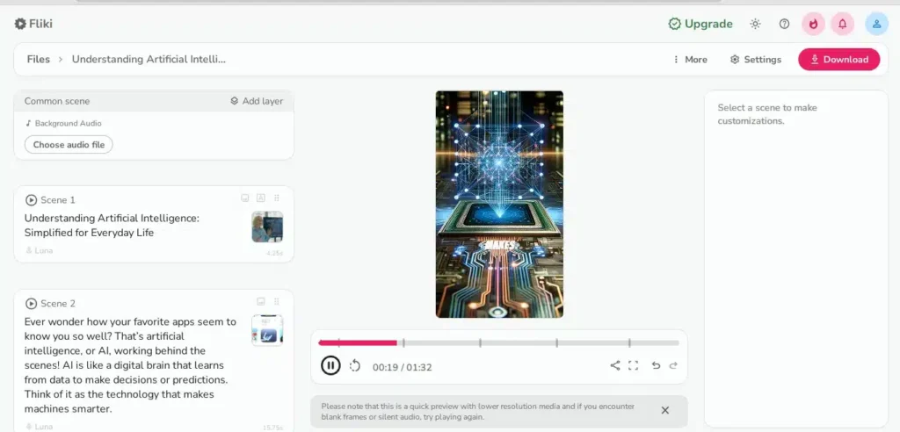Click the video preview canvas
The image size is (900, 432).
click(x=499, y=205)
